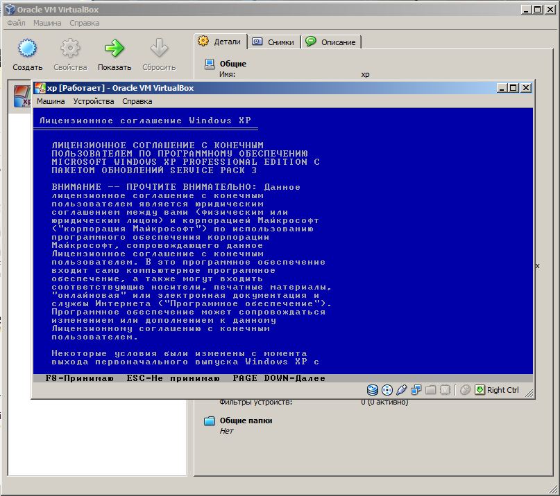The image size is (560, 496).
Task: Click the xp name value in details
Action: [365, 75]
